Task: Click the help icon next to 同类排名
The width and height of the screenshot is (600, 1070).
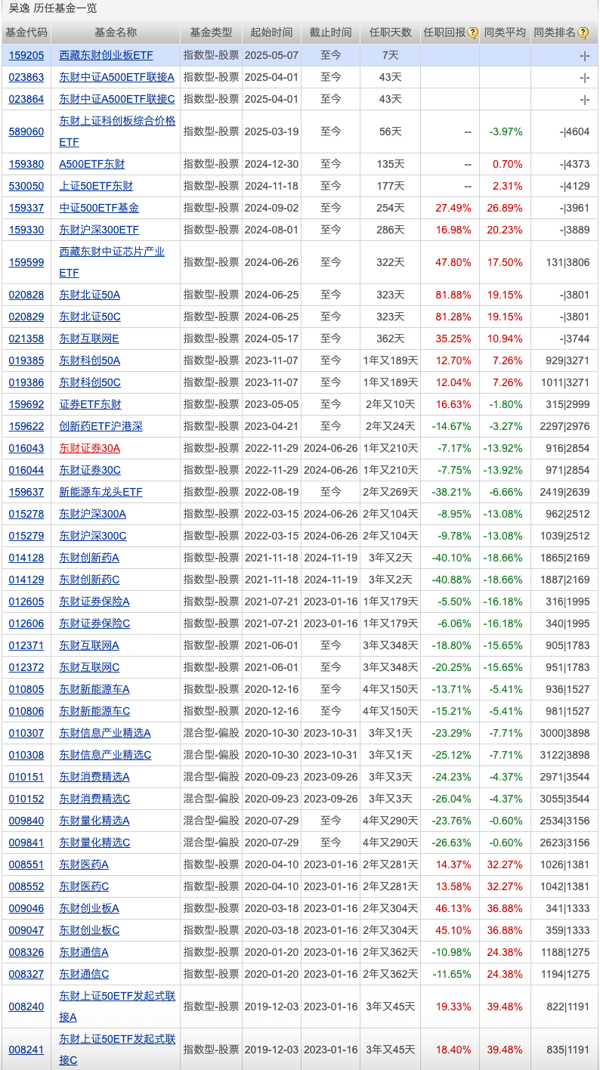Action: coord(583,32)
